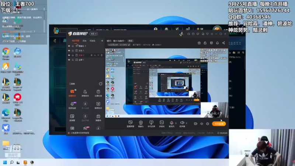Screen dimensions: 295x166
Task: Hide the 摄像头 1 source with its eye
Action: point(69,46)
